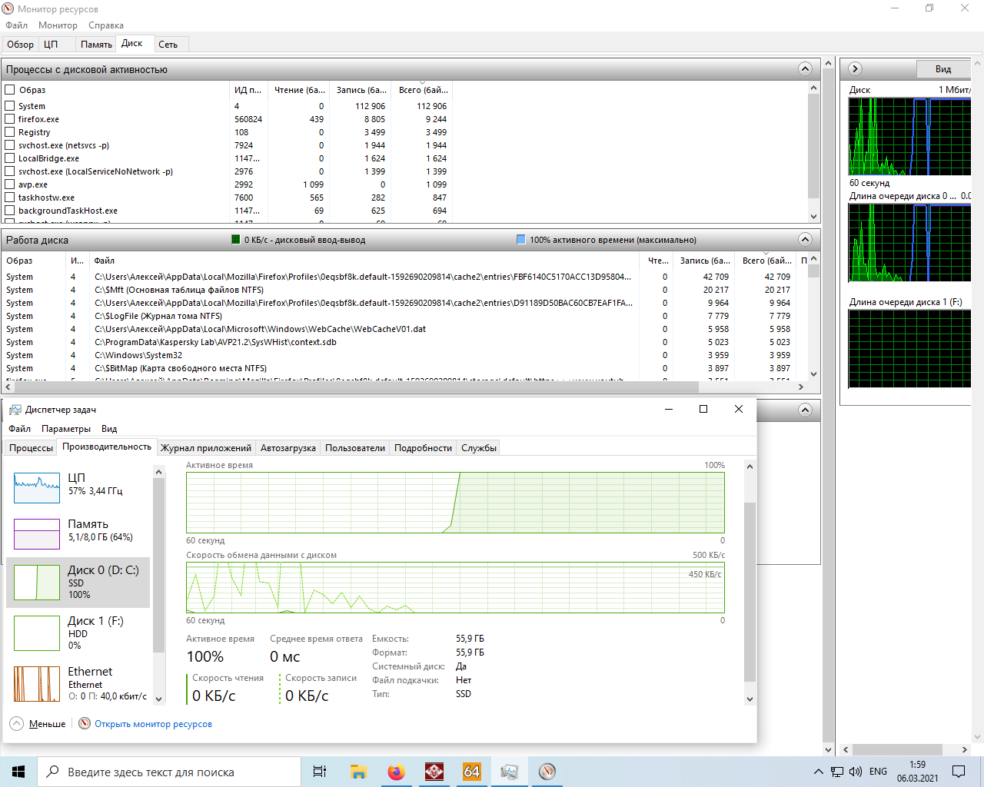Screen dimensions: 984x787
Task: Check the System process checkbox
Action: (10, 106)
